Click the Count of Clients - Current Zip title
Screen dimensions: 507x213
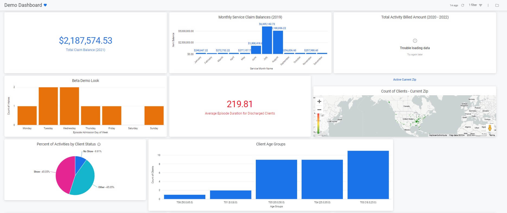(404, 91)
